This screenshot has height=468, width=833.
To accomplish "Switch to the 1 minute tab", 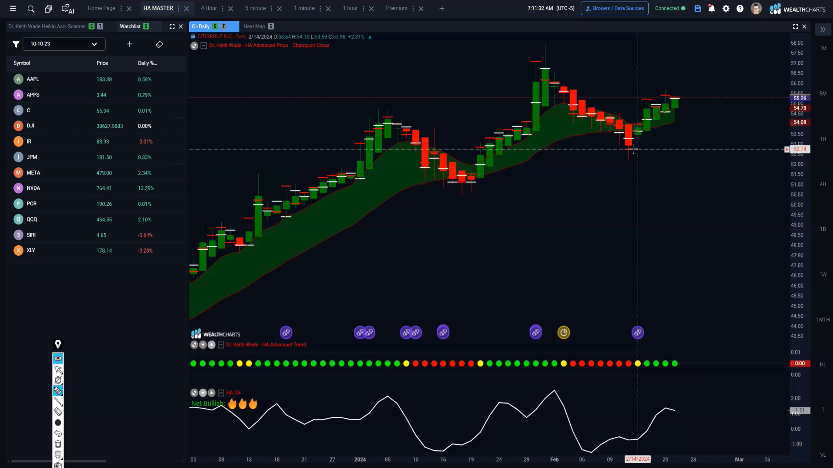I will [304, 8].
